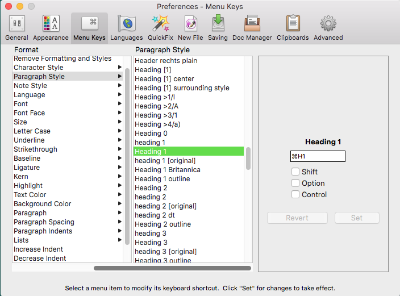Open the QuickFix preferences pane
This screenshot has width=400, height=296.
pos(161,27)
